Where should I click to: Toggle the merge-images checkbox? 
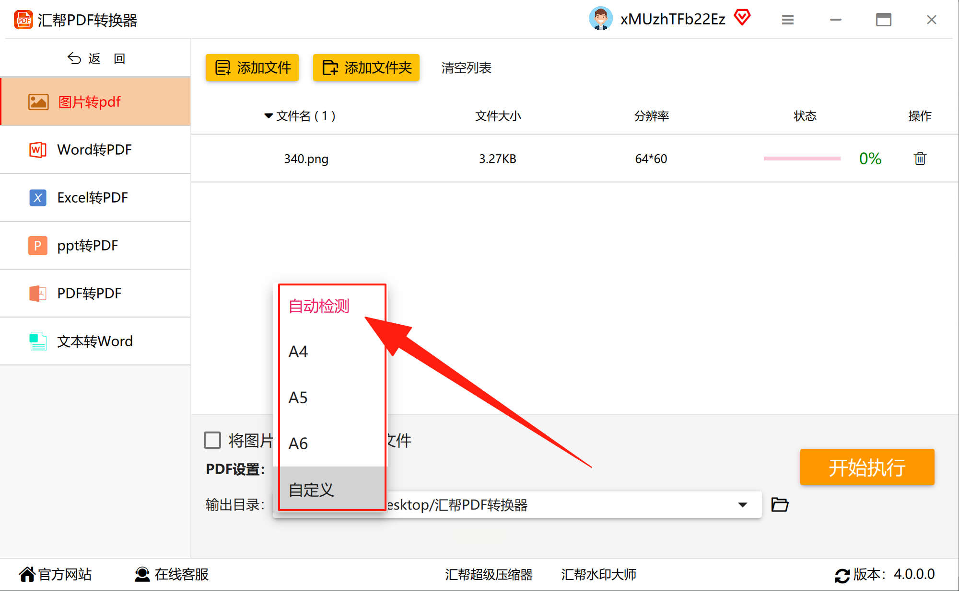[x=212, y=440]
